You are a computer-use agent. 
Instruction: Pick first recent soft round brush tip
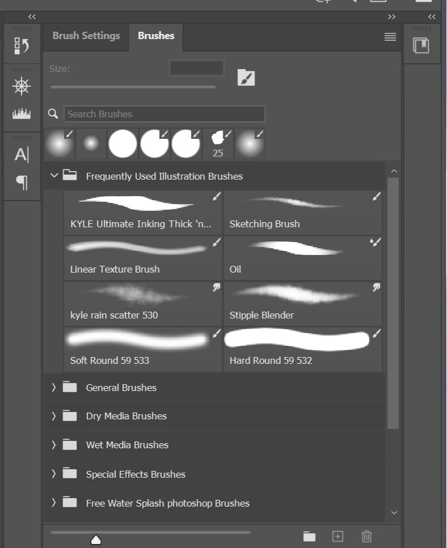pyautogui.click(x=59, y=143)
